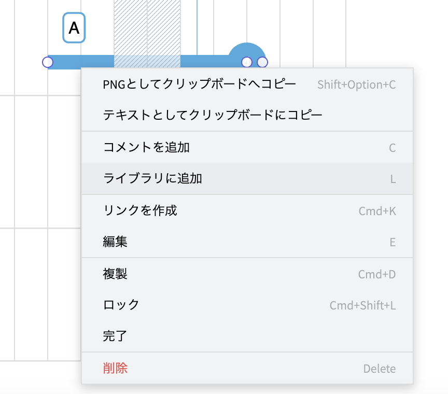Click the left end handle of blue bar
Viewport: 448px width, 394px height.
[48, 62]
